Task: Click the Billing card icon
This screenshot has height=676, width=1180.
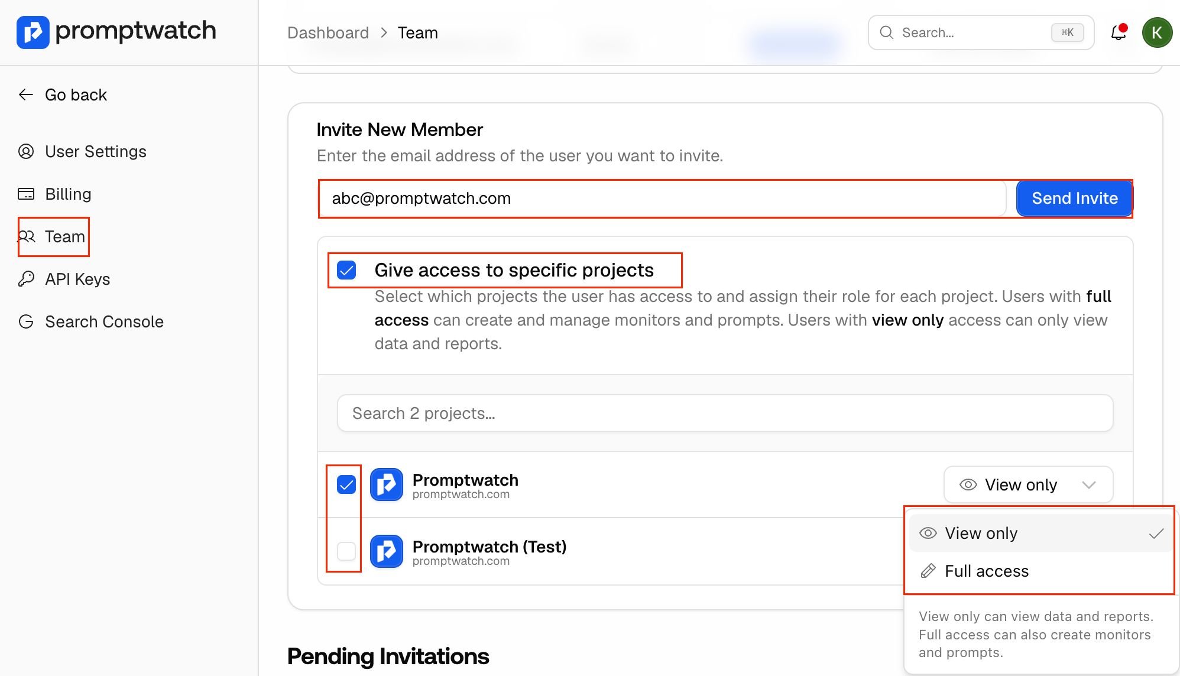Action: point(26,194)
